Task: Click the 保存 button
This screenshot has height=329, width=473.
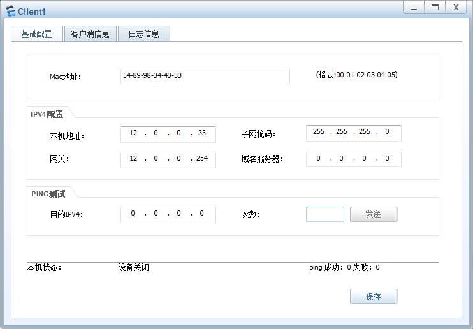Action: 374,296
